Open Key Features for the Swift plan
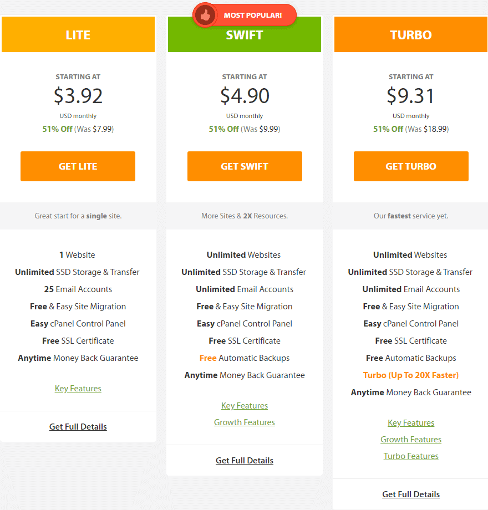 pyautogui.click(x=244, y=405)
